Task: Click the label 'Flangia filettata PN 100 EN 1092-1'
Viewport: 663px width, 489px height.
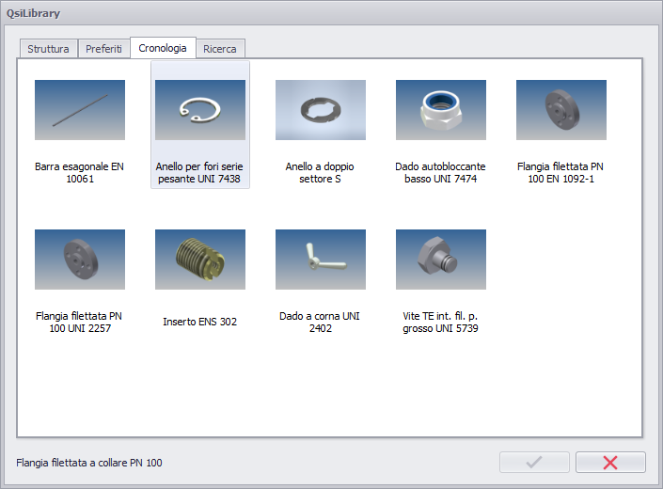Action: [x=560, y=172]
